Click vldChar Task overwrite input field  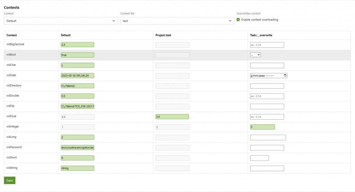tap(267, 66)
